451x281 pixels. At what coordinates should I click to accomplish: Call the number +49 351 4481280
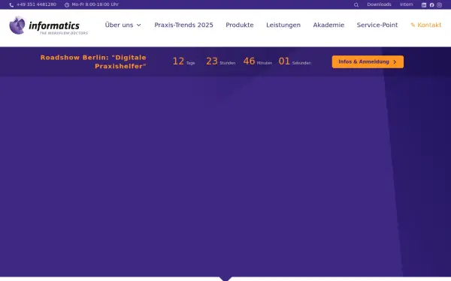point(36,4)
